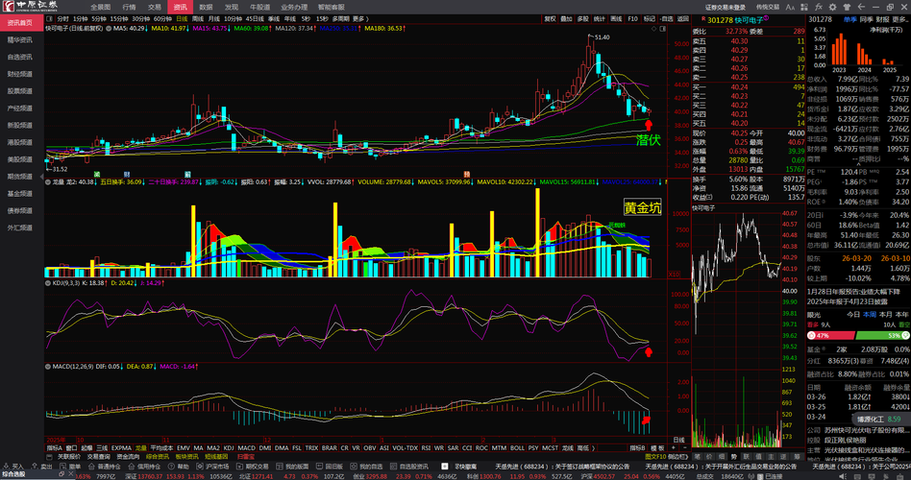Open 回旧版 icon in bottom toolbar
Image resolution: width=911 pixels, height=480 pixels.
[318, 466]
